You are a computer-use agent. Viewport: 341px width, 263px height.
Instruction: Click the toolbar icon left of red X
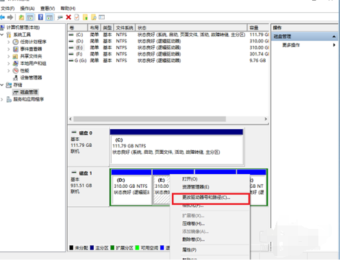coord(60,17)
